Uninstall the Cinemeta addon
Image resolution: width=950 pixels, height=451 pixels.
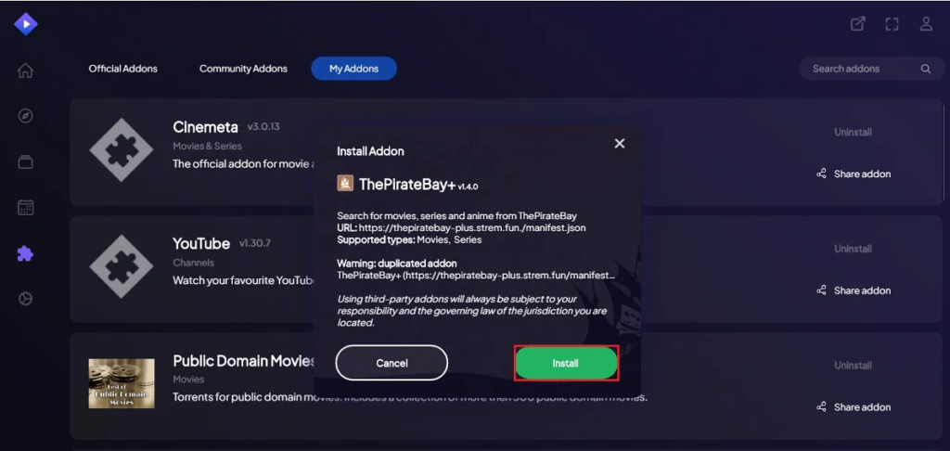pyautogui.click(x=854, y=132)
